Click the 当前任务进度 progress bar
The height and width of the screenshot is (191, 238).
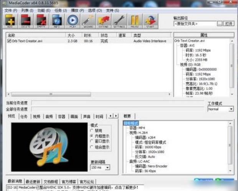(x=118, y=103)
